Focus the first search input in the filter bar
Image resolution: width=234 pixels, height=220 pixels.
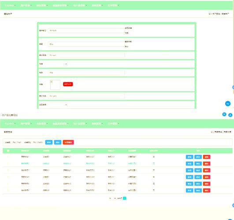coord(17,143)
